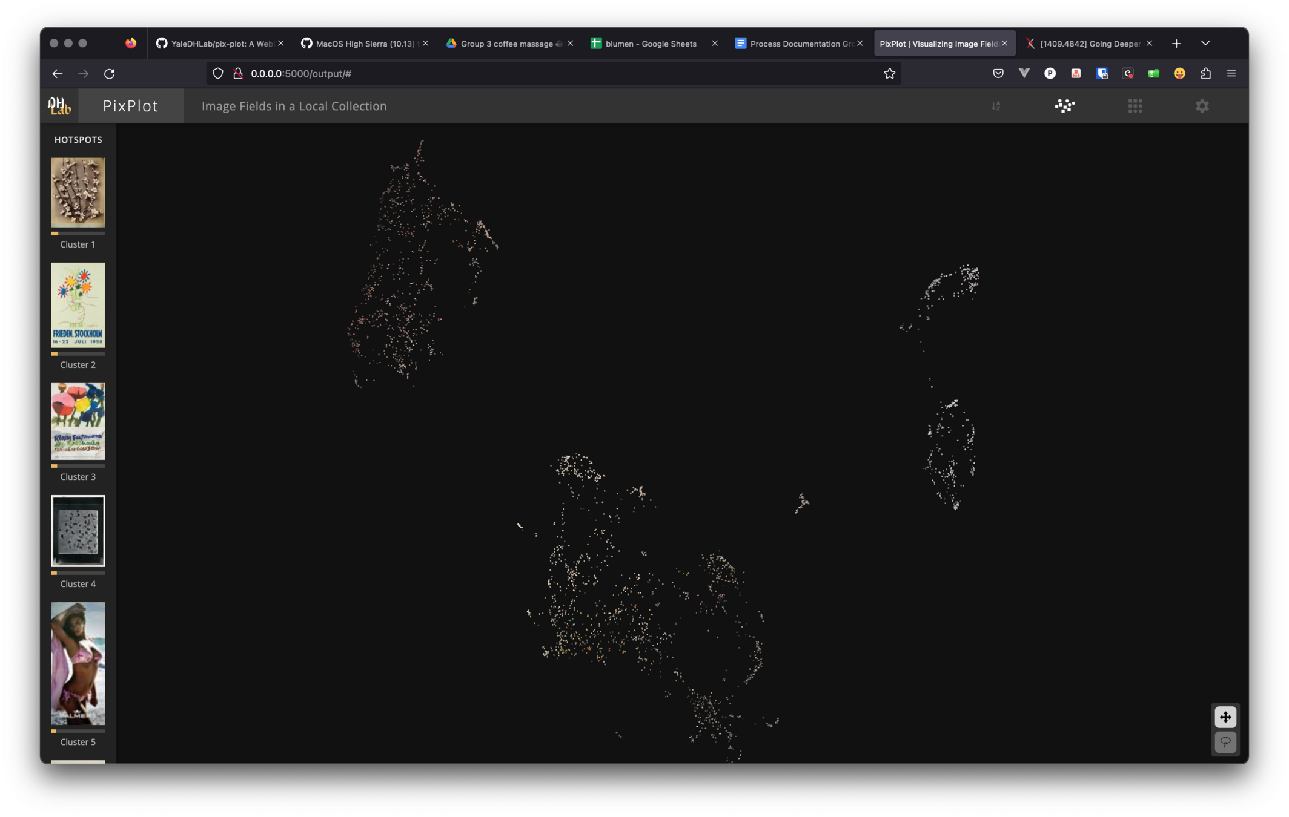Reload the current page
This screenshot has height=817, width=1289.
pos(110,74)
